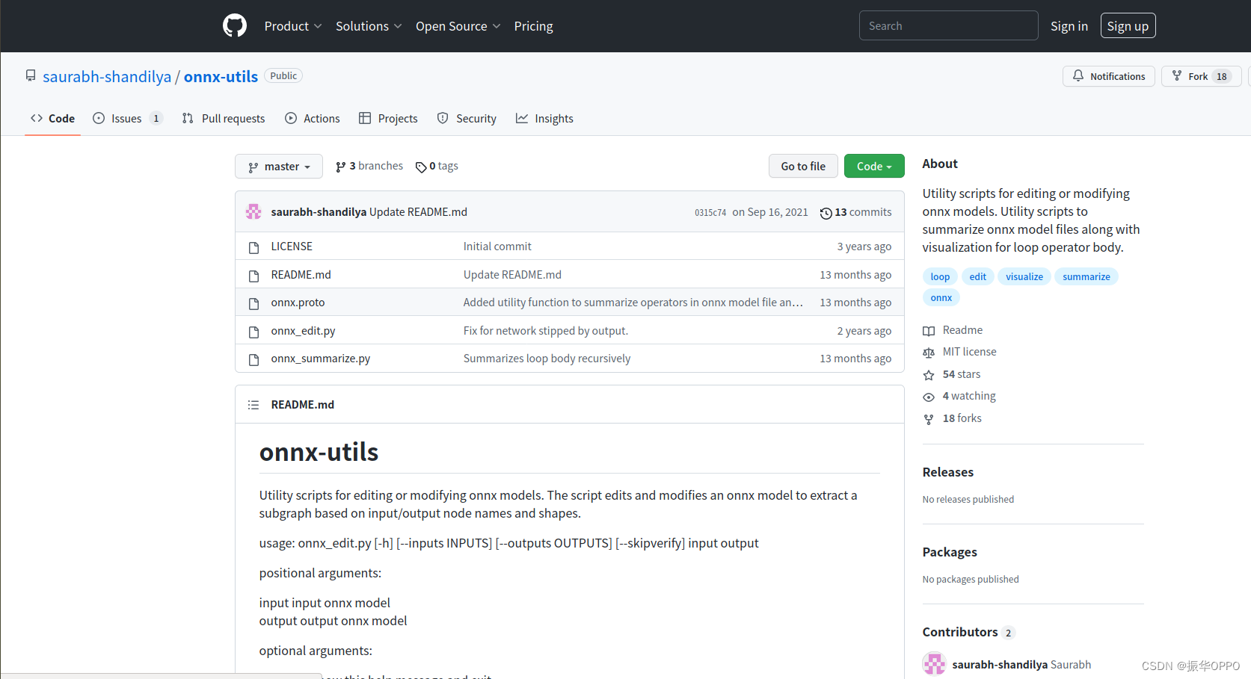Click the GitHub Octocat logo
Image resolution: width=1251 pixels, height=679 pixels.
click(x=235, y=26)
